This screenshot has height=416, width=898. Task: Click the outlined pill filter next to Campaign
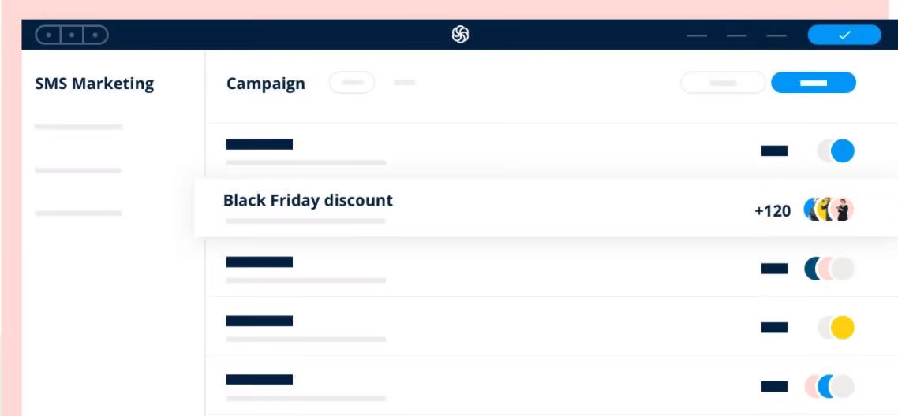pos(352,83)
